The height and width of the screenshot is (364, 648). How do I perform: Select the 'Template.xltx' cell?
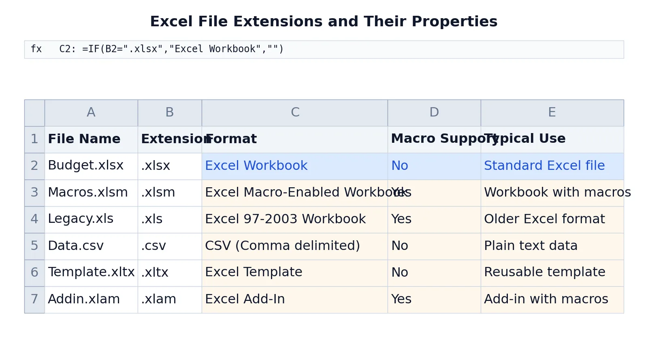click(91, 273)
